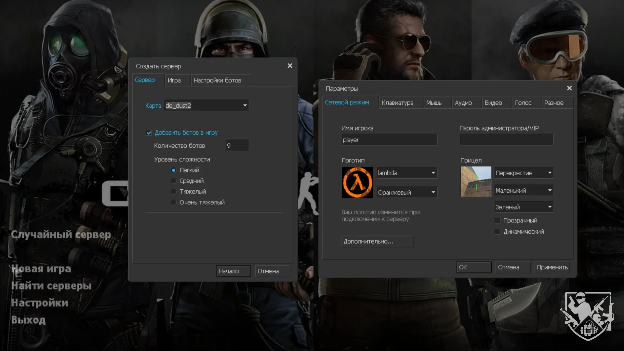Choose Очень тяжелый difficulty
The height and width of the screenshot is (351, 624).
174,202
